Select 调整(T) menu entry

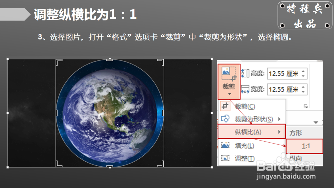click(253, 158)
